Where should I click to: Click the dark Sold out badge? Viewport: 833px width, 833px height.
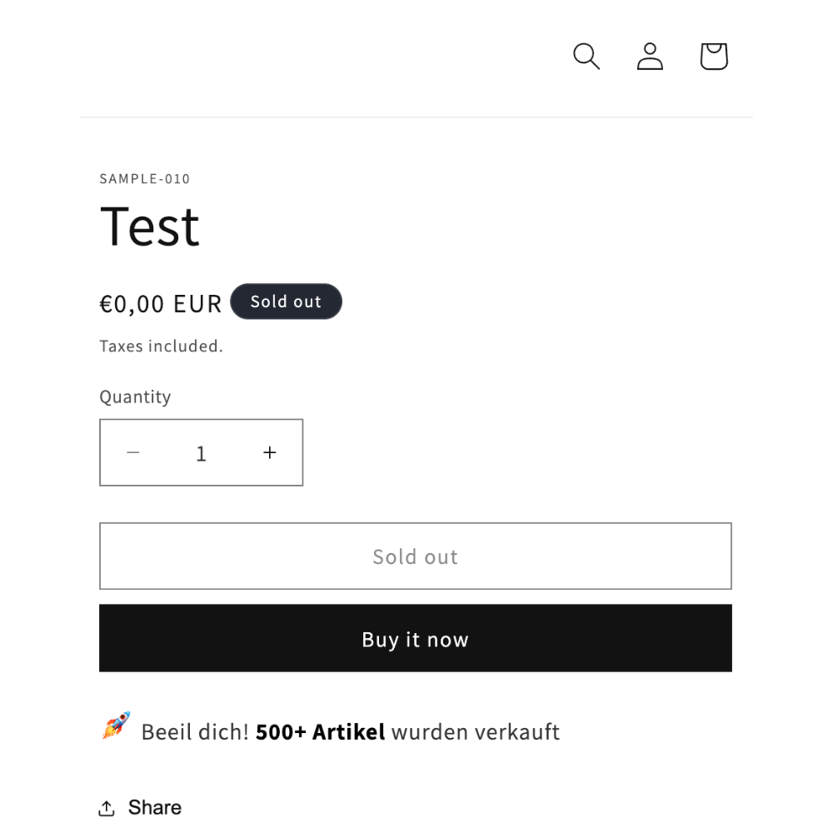[286, 302]
